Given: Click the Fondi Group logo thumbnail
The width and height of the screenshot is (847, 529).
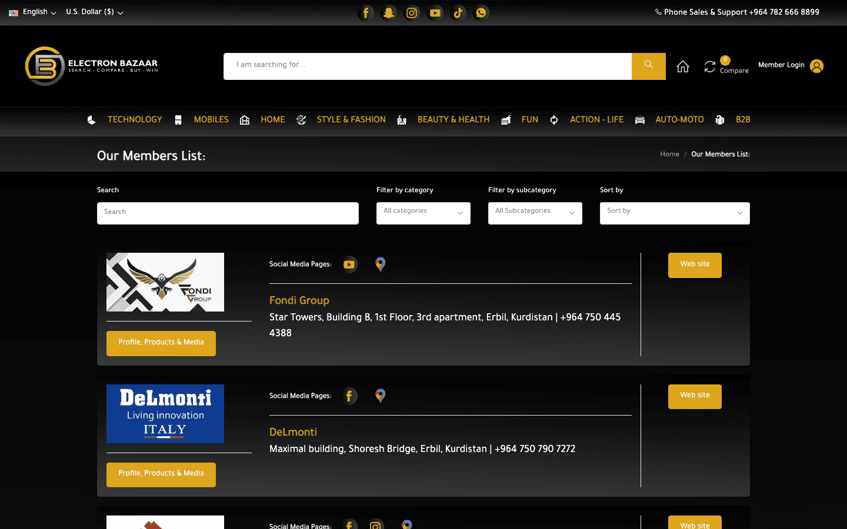Looking at the screenshot, I should (x=165, y=282).
